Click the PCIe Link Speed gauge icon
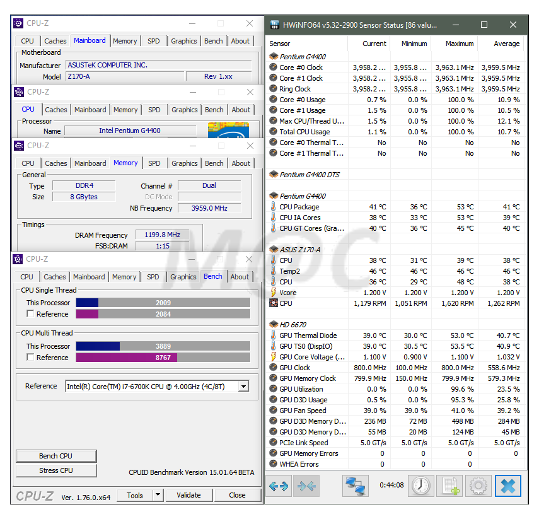Screen dimensions: 539x519 tap(273, 442)
